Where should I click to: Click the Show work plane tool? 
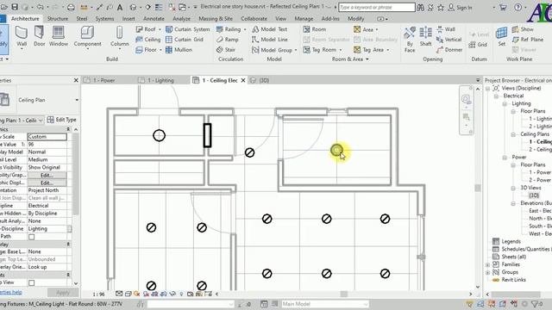click(523, 29)
